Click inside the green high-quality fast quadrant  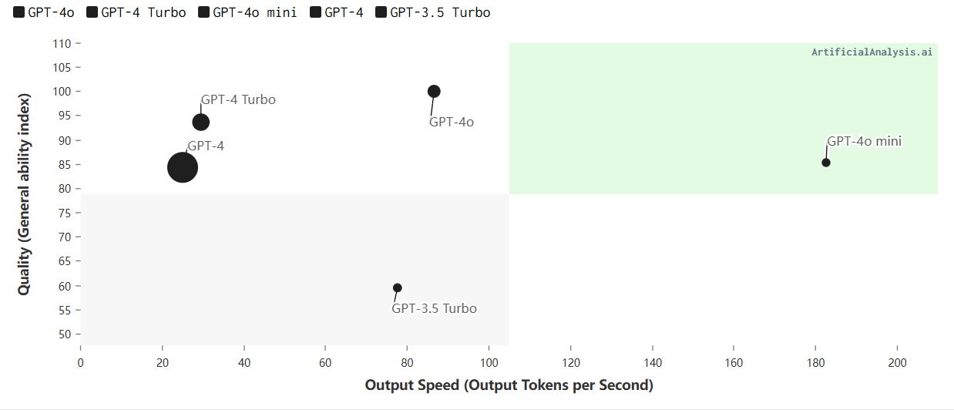[723, 119]
